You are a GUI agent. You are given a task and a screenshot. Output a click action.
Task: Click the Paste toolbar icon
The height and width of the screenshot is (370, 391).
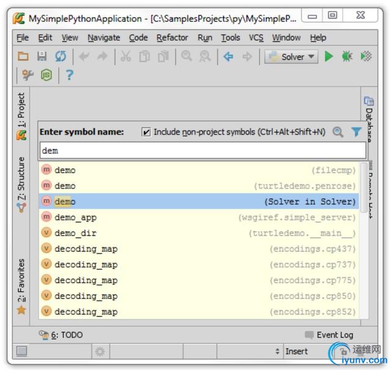point(163,56)
